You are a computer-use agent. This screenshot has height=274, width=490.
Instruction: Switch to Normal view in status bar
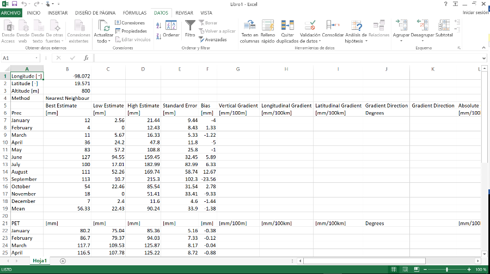(x=394, y=269)
